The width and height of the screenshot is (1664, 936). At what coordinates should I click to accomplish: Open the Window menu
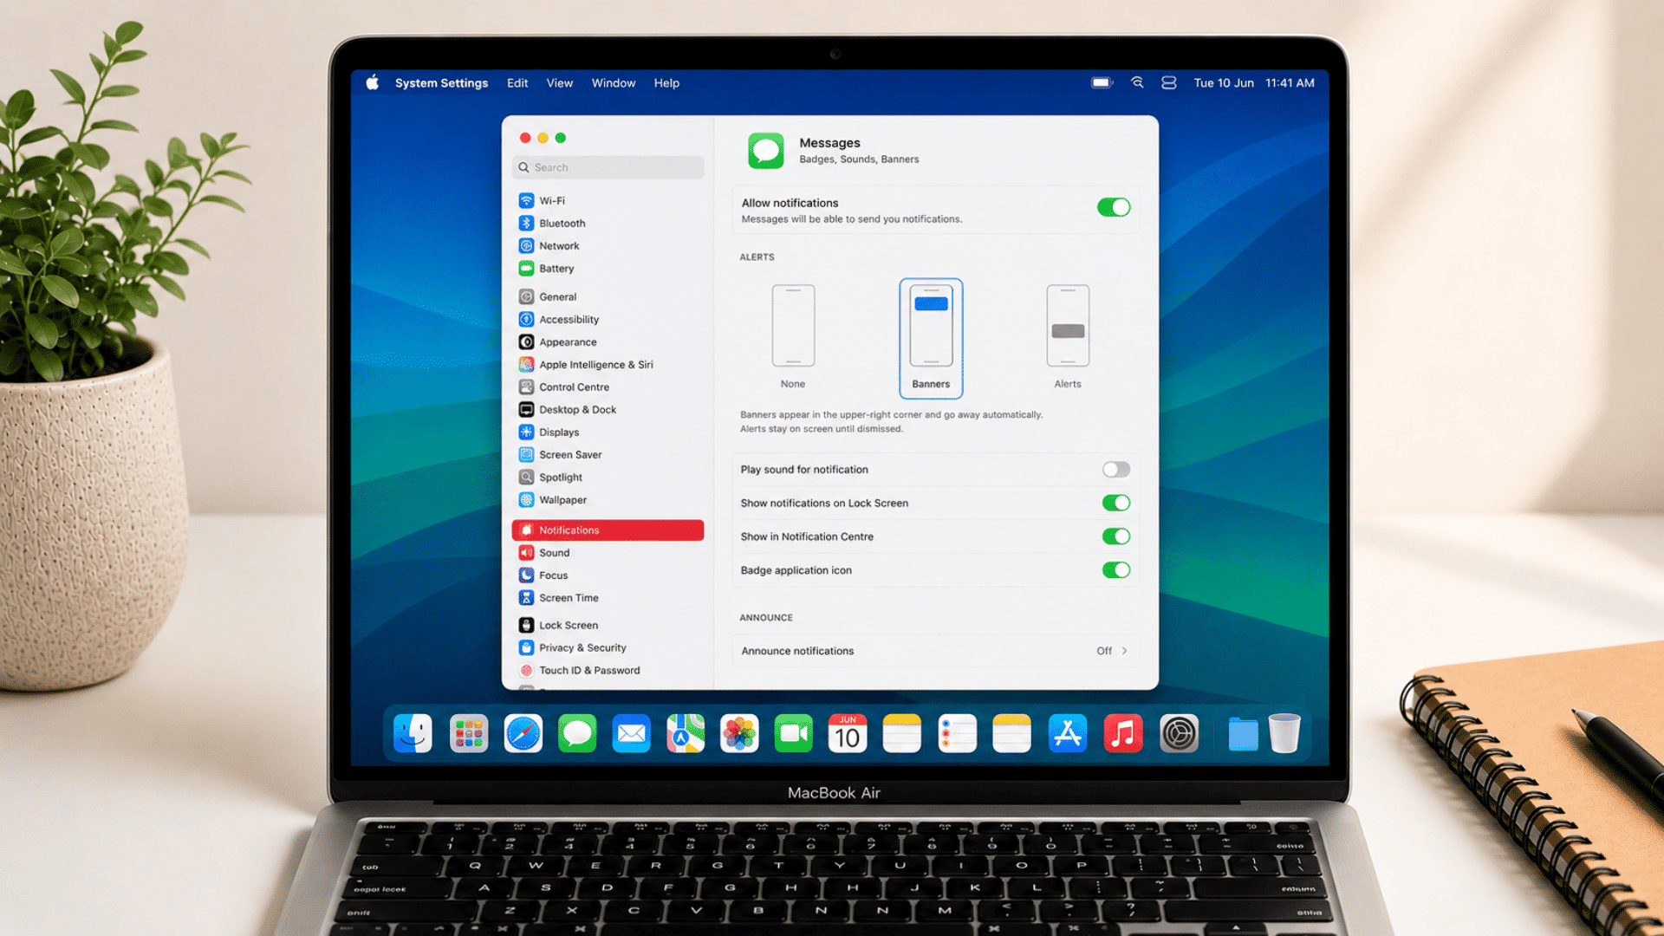[614, 83]
